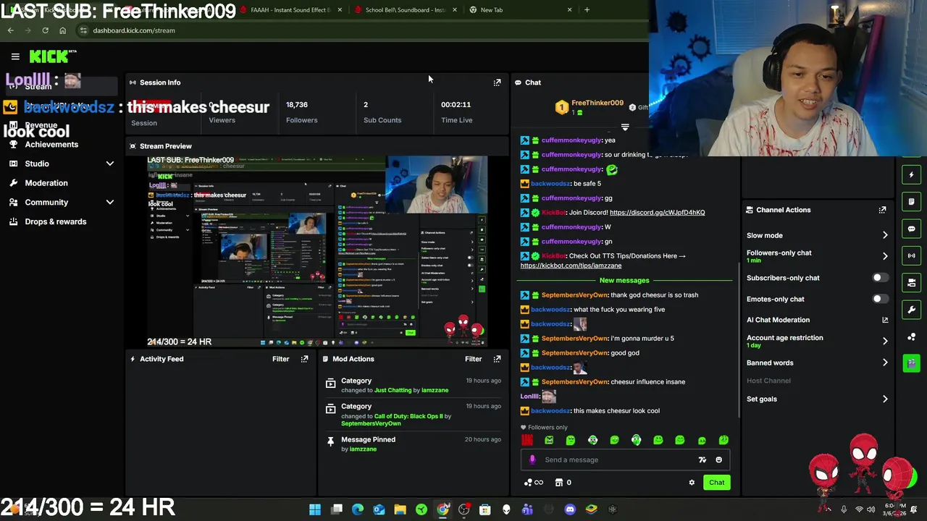Image resolution: width=927 pixels, height=521 pixels.
Task: Click the three dots icon in right sidebar
Action: tap(911, 337)
